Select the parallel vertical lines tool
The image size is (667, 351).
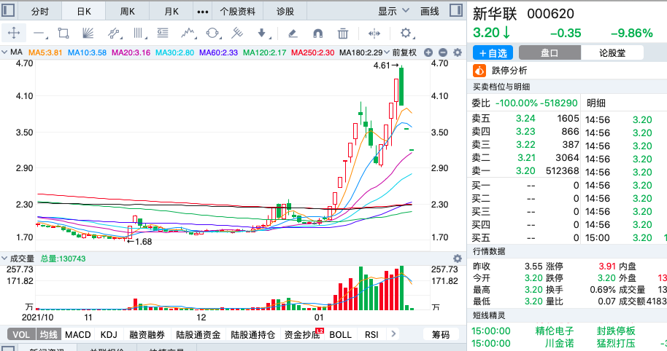point(138,33)
